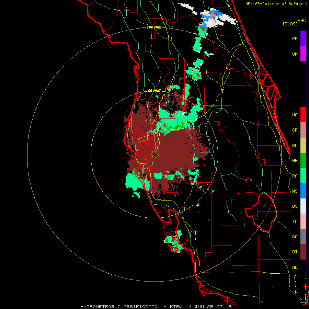
Task: Click the HR legend label
Action: (x=295, y=161)
